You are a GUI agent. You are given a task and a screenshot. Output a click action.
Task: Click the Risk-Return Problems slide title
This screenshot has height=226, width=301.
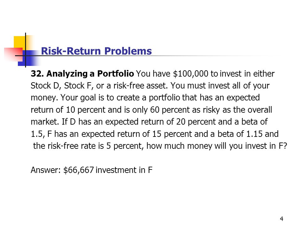click(x=96, y=51)
